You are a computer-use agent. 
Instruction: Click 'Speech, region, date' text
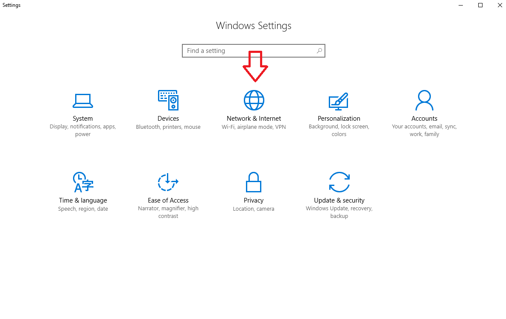click(x=83, y=209)
